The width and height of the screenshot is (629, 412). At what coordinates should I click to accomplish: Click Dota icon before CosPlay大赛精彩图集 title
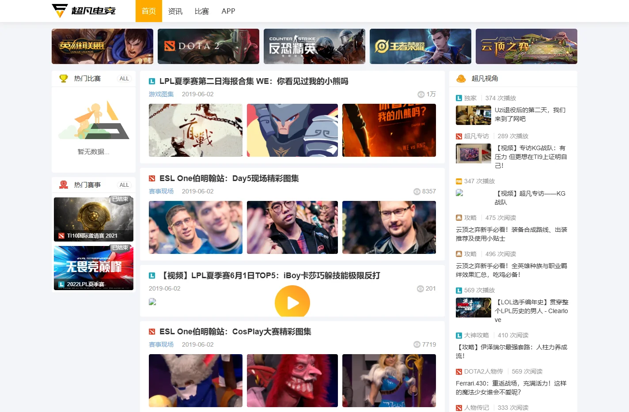152,332
